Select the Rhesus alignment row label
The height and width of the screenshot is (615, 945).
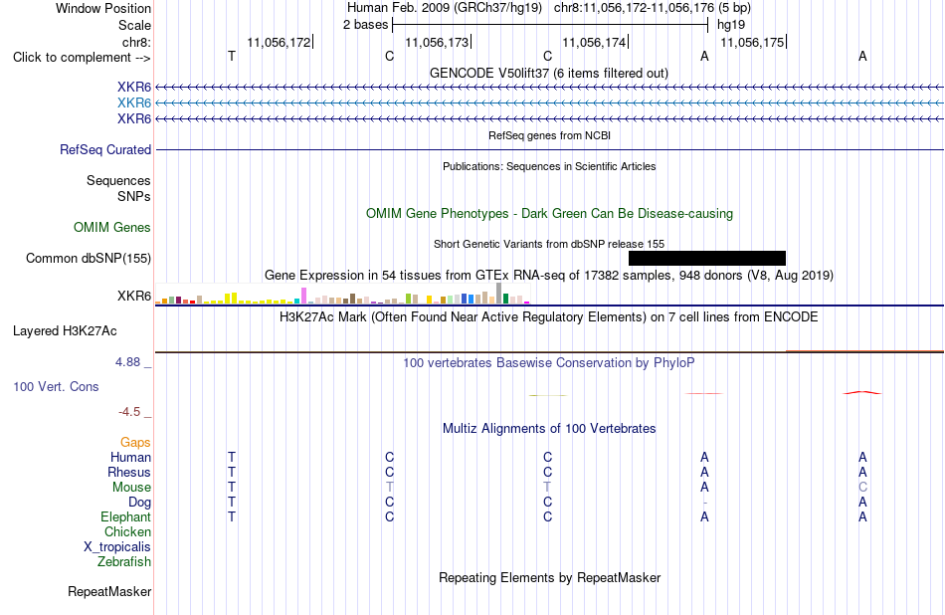click(129, 472)
